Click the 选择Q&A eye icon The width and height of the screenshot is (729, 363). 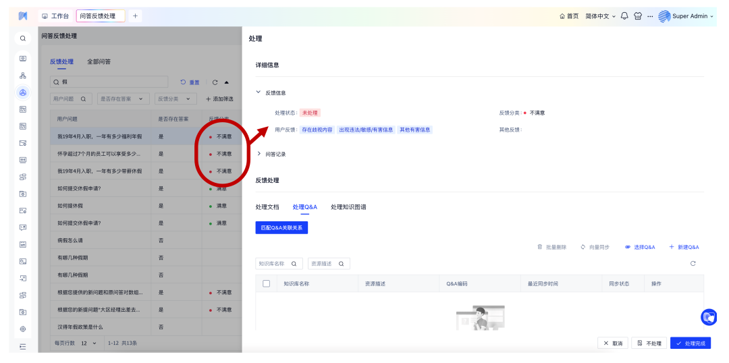click(x=628, y=247)
